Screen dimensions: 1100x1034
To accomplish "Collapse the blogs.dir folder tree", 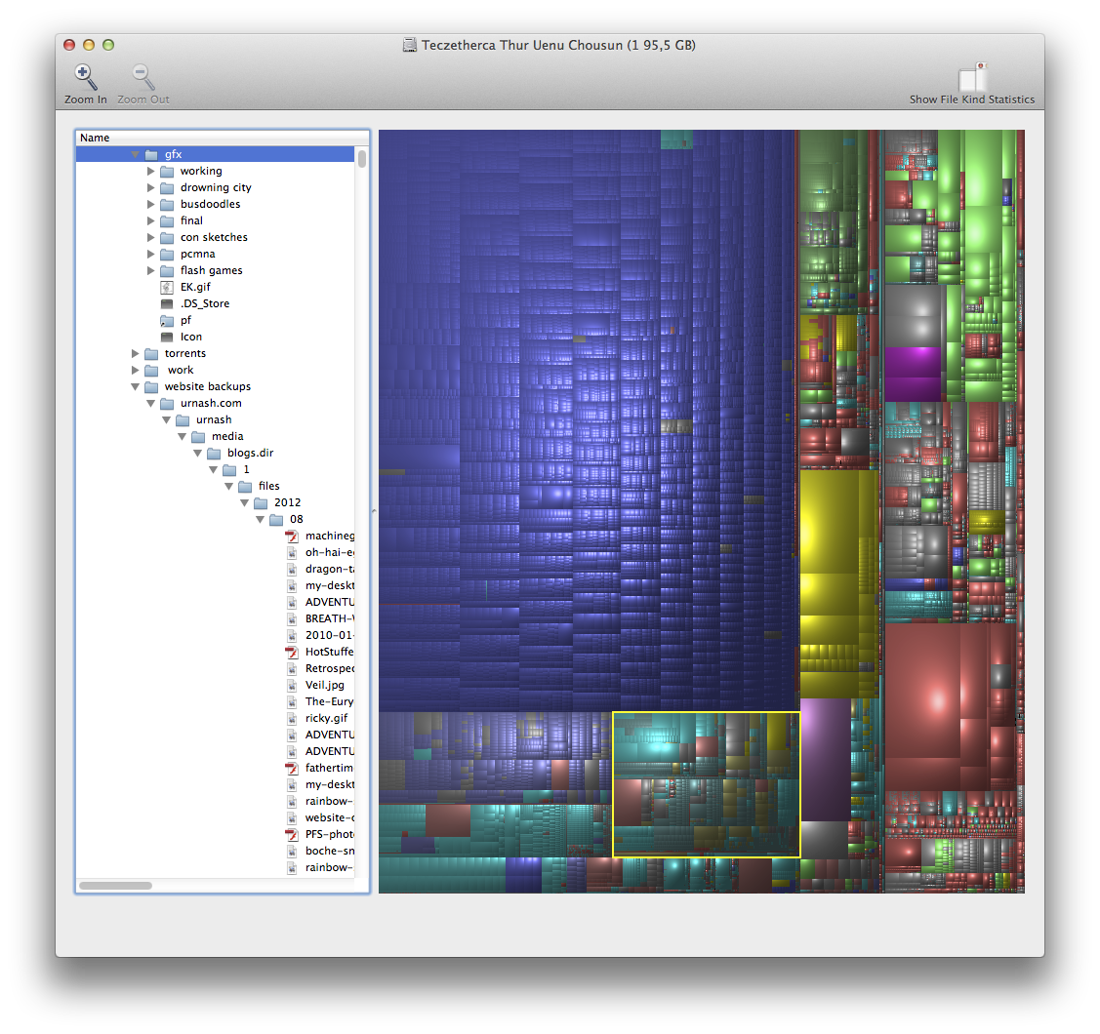I will point(197,453).
